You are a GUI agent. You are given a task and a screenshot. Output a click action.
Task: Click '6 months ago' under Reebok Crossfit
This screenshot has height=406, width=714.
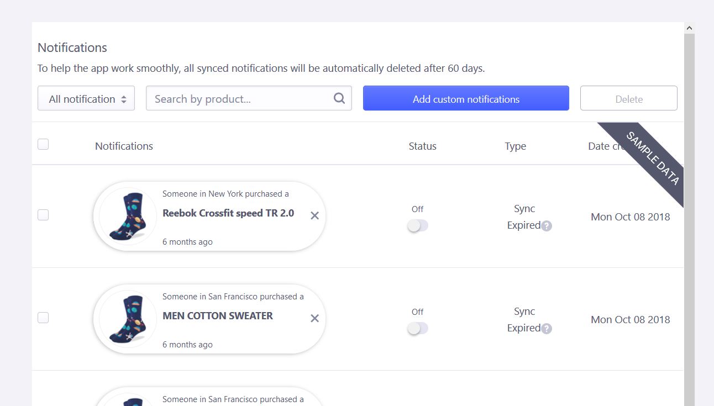187,242
